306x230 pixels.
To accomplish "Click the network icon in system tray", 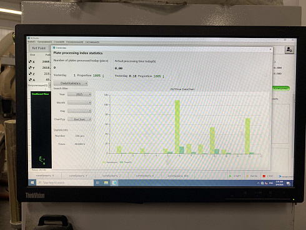I will pyautogui.click(x=262, y=183).
